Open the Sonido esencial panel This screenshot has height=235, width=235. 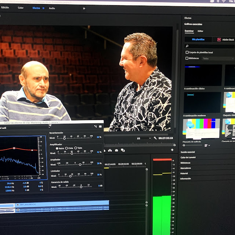coord(188,152)
